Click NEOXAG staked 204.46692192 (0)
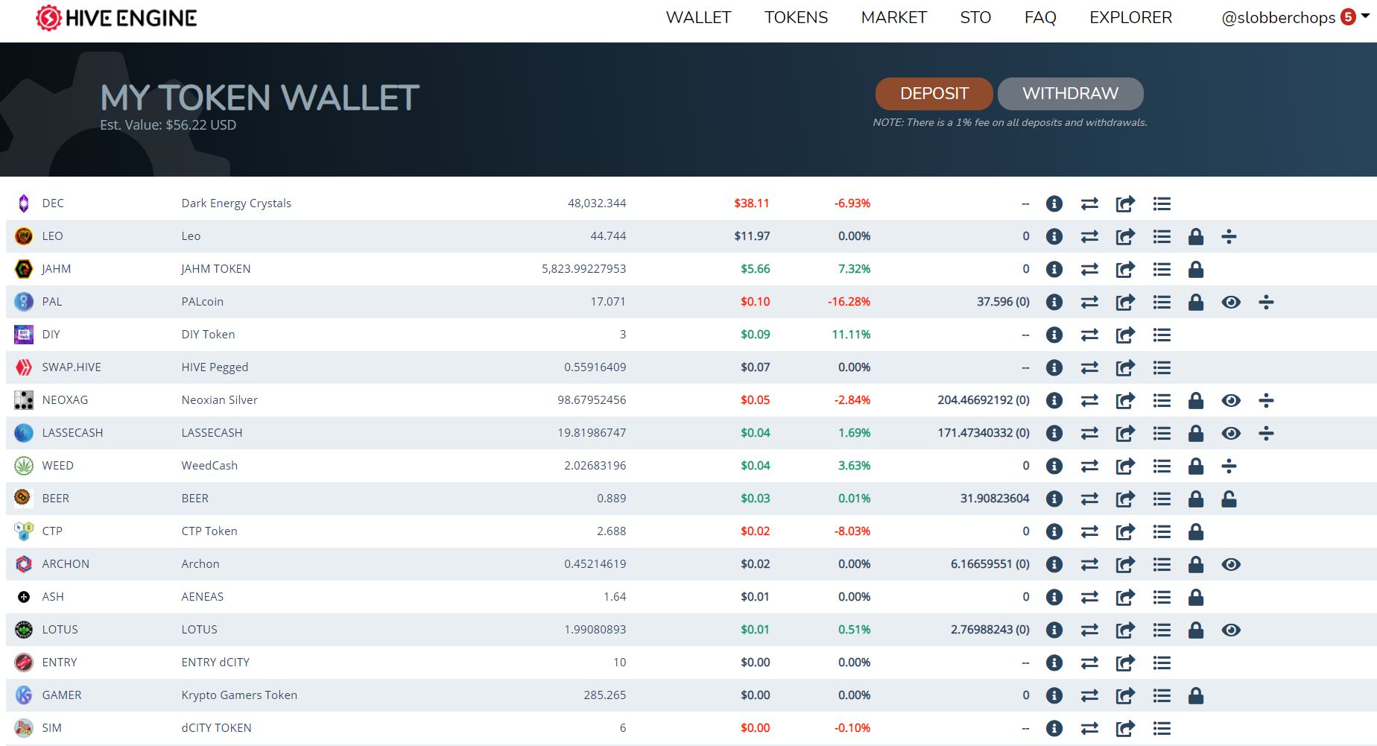Viewport: 1377px width, 746px height. pos(984,400)
